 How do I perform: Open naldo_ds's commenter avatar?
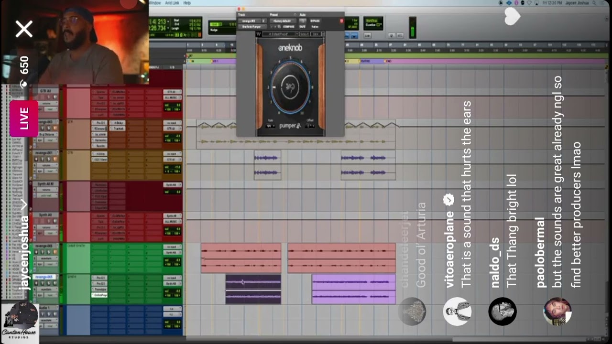tap(503, 312)
